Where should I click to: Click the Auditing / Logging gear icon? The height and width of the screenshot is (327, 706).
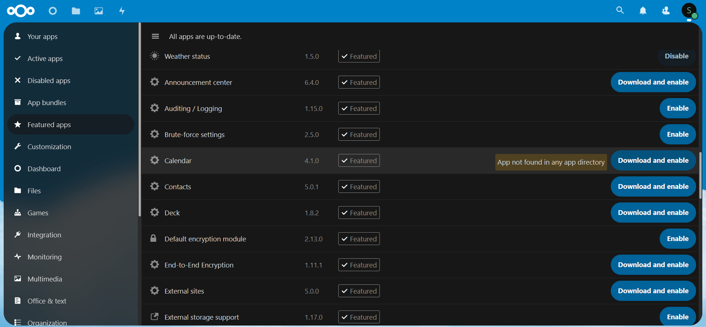point(154,108)
